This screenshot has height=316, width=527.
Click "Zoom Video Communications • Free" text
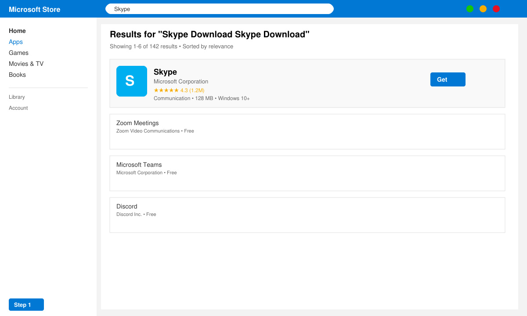pyautogui.click(x=155, y=131)
